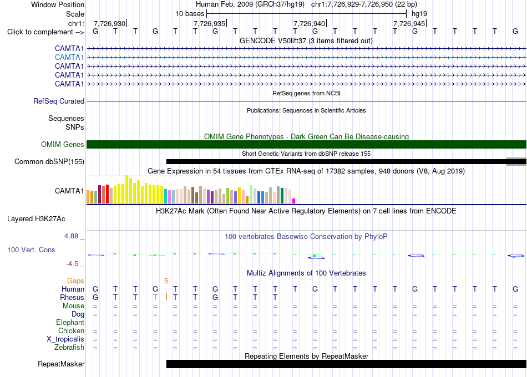The image size is (527, 377).
Task: Open the RepeatMasker track label
Action: pyautogui.click(x=61, y=364)
